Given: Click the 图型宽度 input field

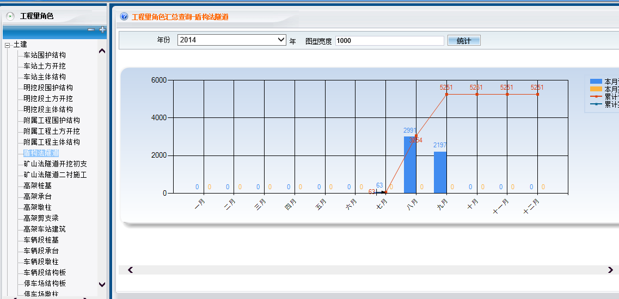Looking at the screenshot, I should 389,41.
